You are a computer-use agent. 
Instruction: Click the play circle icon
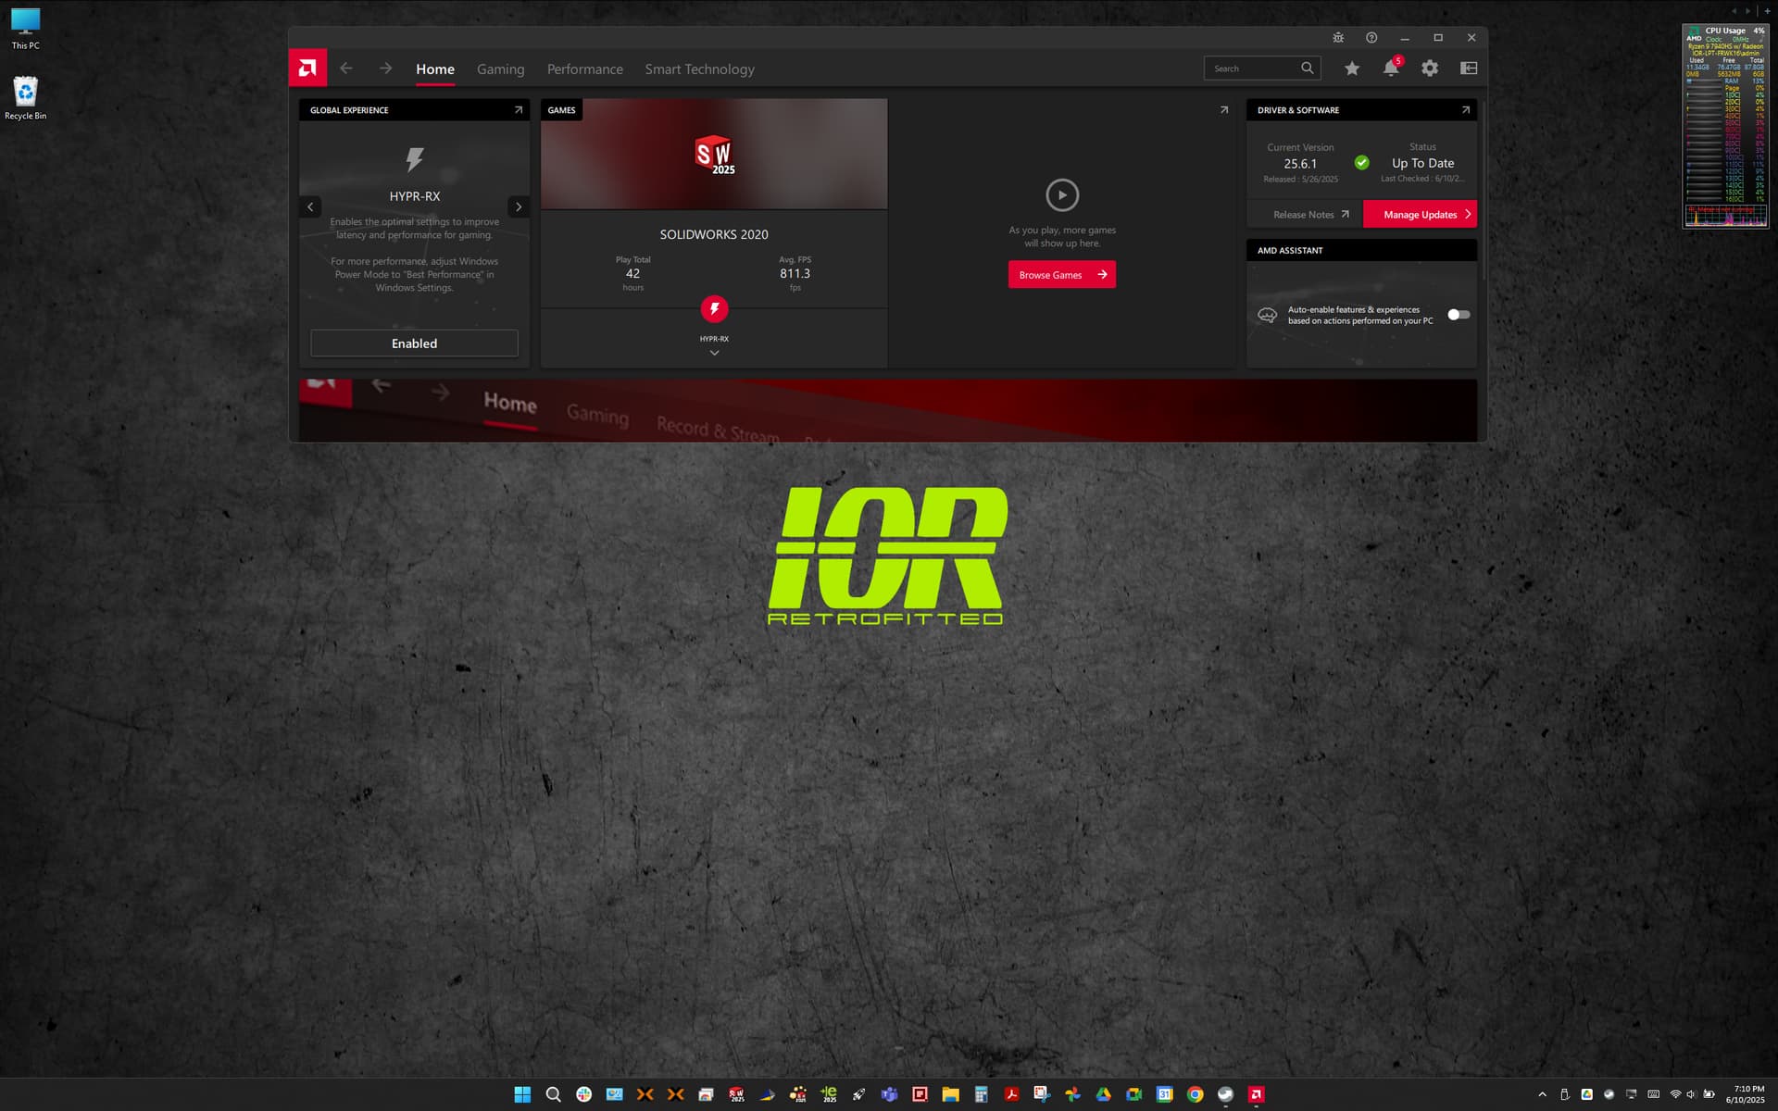tap(1062, 195)
